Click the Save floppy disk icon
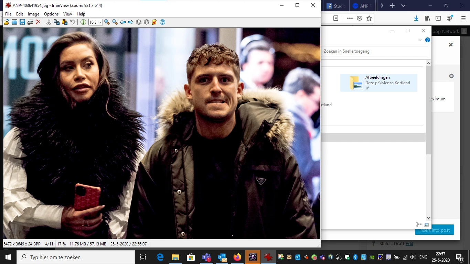470x264 pixels. (x=22, y=22)
